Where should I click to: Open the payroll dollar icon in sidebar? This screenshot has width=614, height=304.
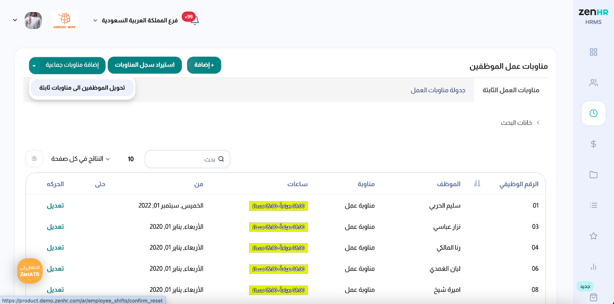click(593, 144)
